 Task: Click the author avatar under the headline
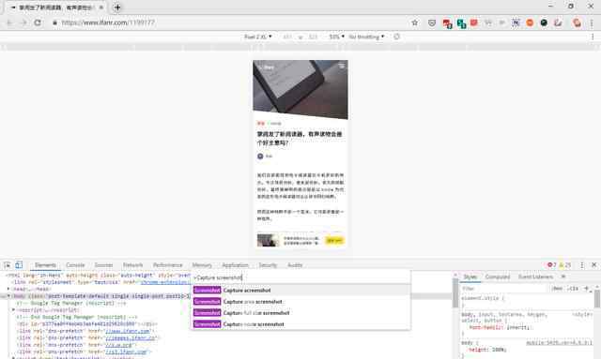pyautogui.click(x=260, y=157)
